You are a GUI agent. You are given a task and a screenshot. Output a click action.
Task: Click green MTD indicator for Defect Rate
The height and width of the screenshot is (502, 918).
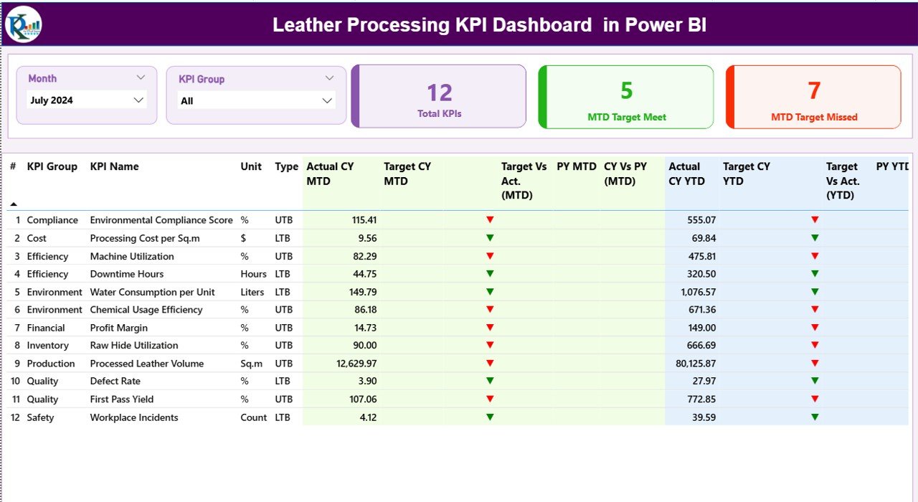490,381
